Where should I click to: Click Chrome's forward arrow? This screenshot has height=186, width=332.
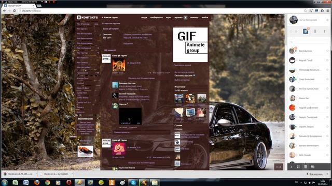tap(9, 11)
